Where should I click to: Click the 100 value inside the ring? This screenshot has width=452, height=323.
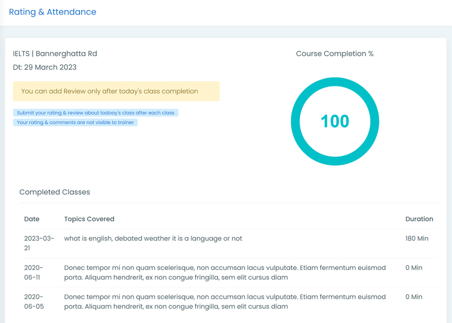tap(335, 121)
